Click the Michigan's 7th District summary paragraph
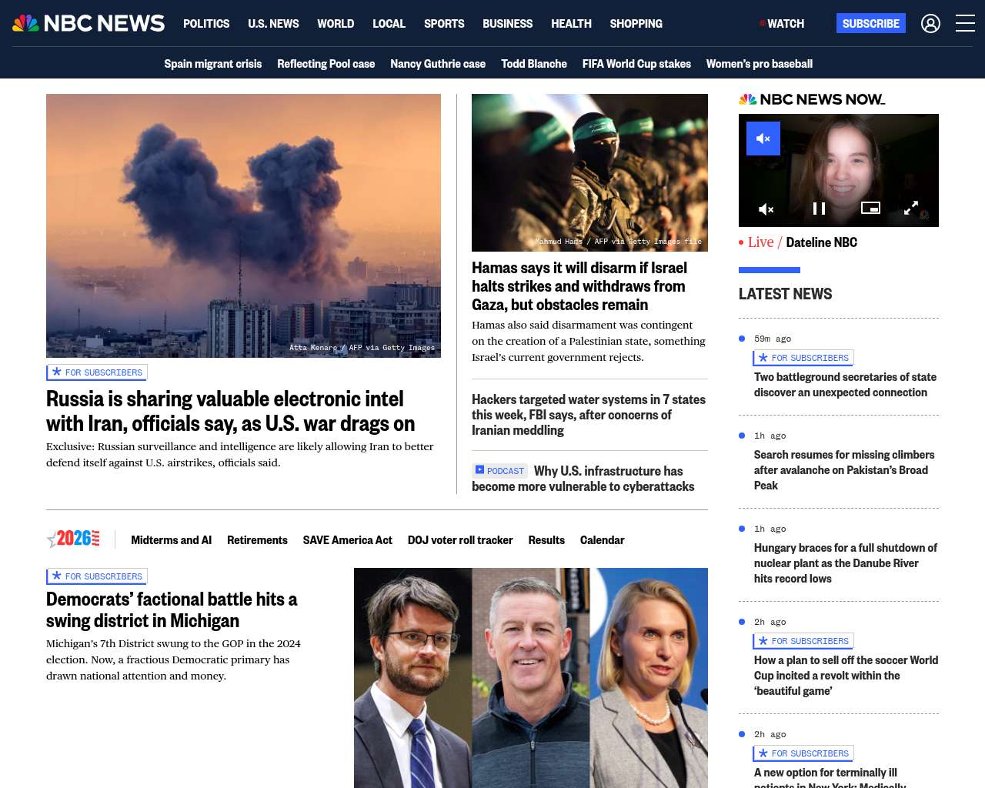The width and height of the screenshot is (985, 788). pyautogui.click(x=173, y=659)
